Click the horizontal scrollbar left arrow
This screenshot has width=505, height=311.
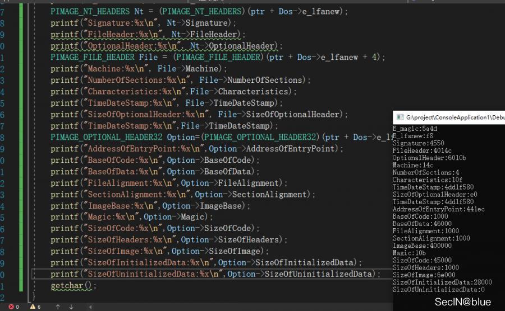point(90,307)
